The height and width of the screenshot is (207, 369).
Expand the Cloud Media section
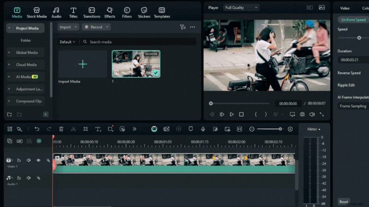click(9, 64)
